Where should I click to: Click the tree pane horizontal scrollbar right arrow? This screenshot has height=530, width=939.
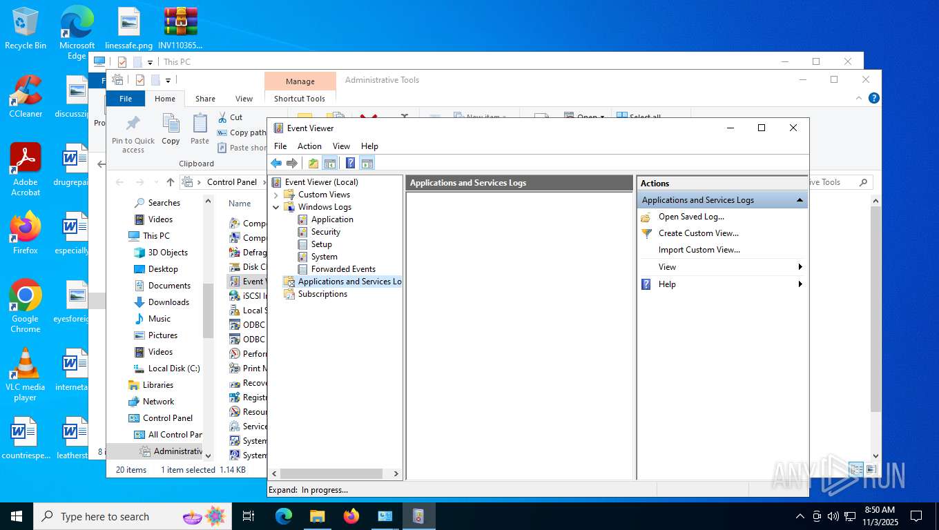coord(396,474)
